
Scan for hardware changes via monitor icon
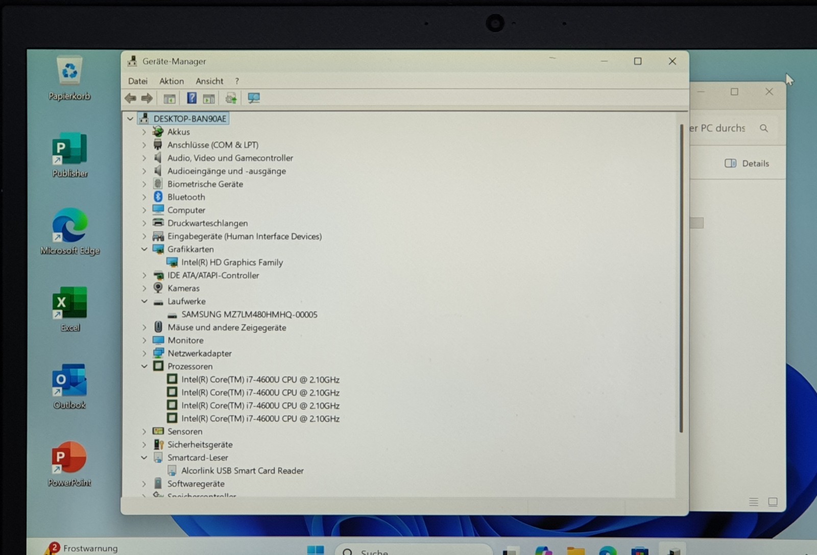click(x=254, y=98)
